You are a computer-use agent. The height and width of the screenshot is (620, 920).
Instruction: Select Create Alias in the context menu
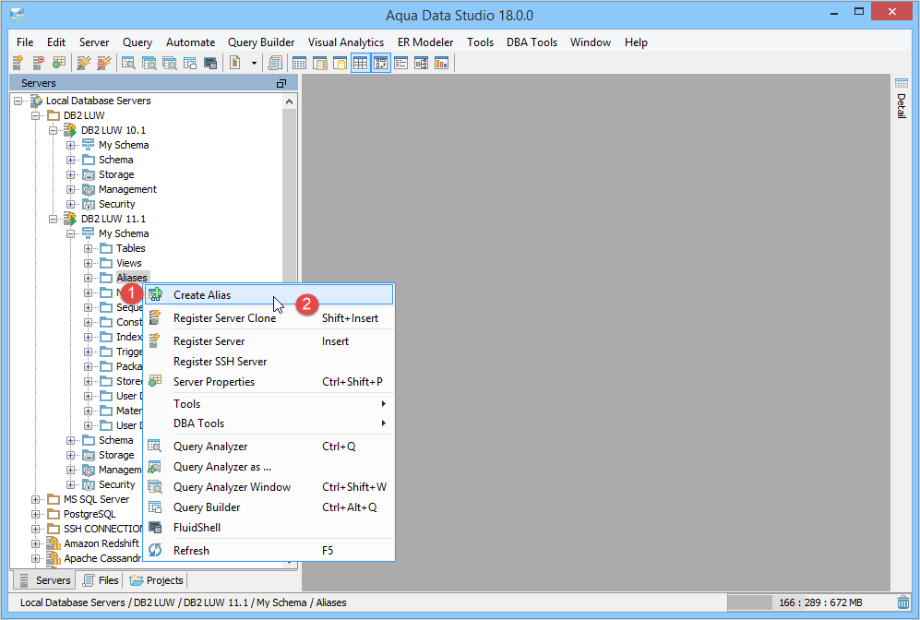[269, 294]
